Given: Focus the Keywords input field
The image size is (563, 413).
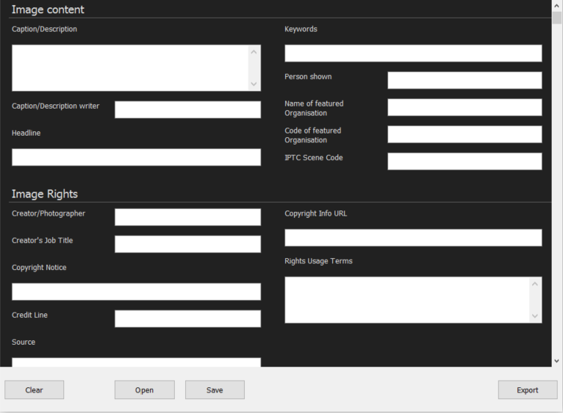Looking at the screenshot, I should (x=413, y=54).
